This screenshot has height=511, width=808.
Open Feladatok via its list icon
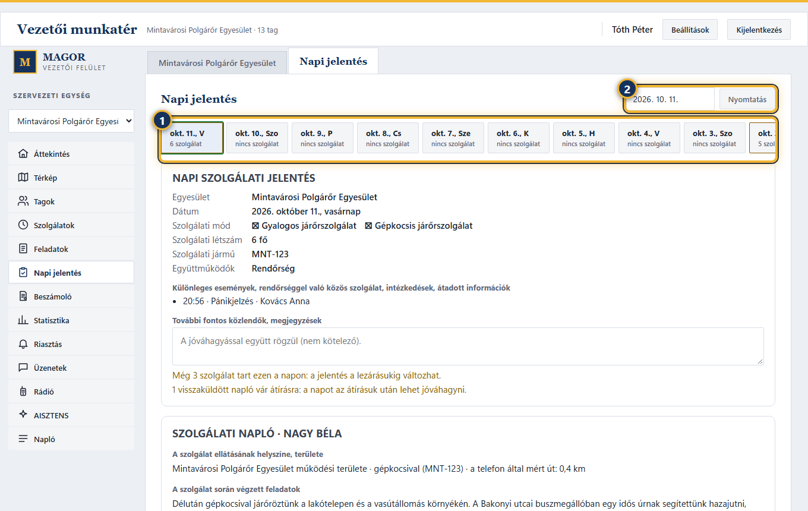[23, 249]
